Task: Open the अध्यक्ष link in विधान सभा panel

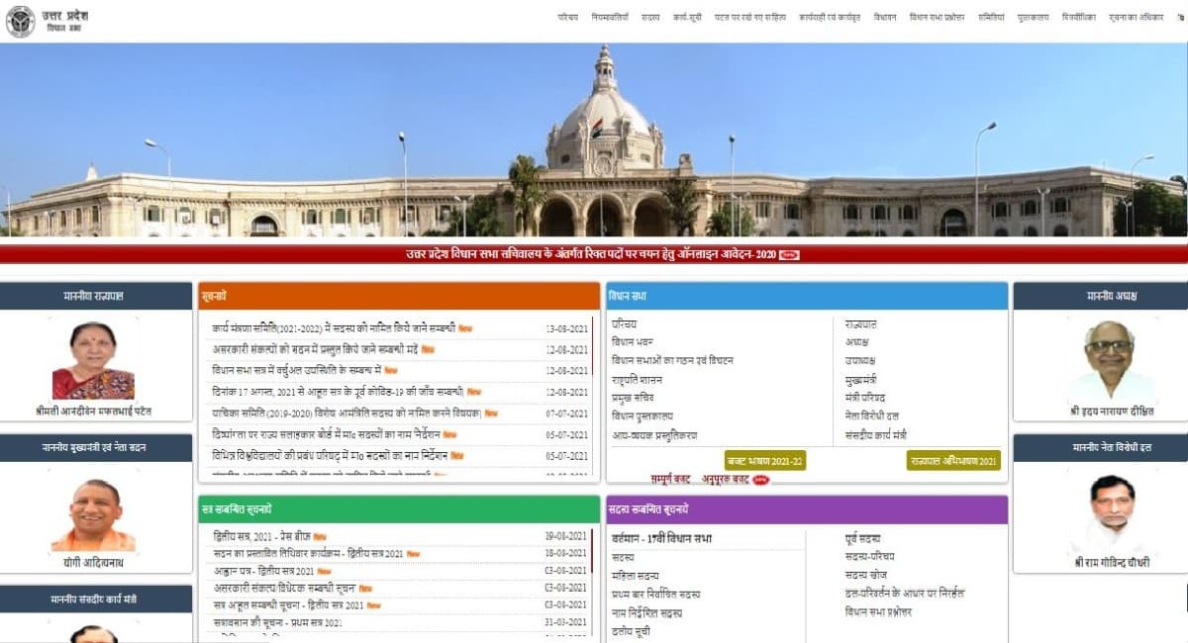Action: [x=856, y=341]
